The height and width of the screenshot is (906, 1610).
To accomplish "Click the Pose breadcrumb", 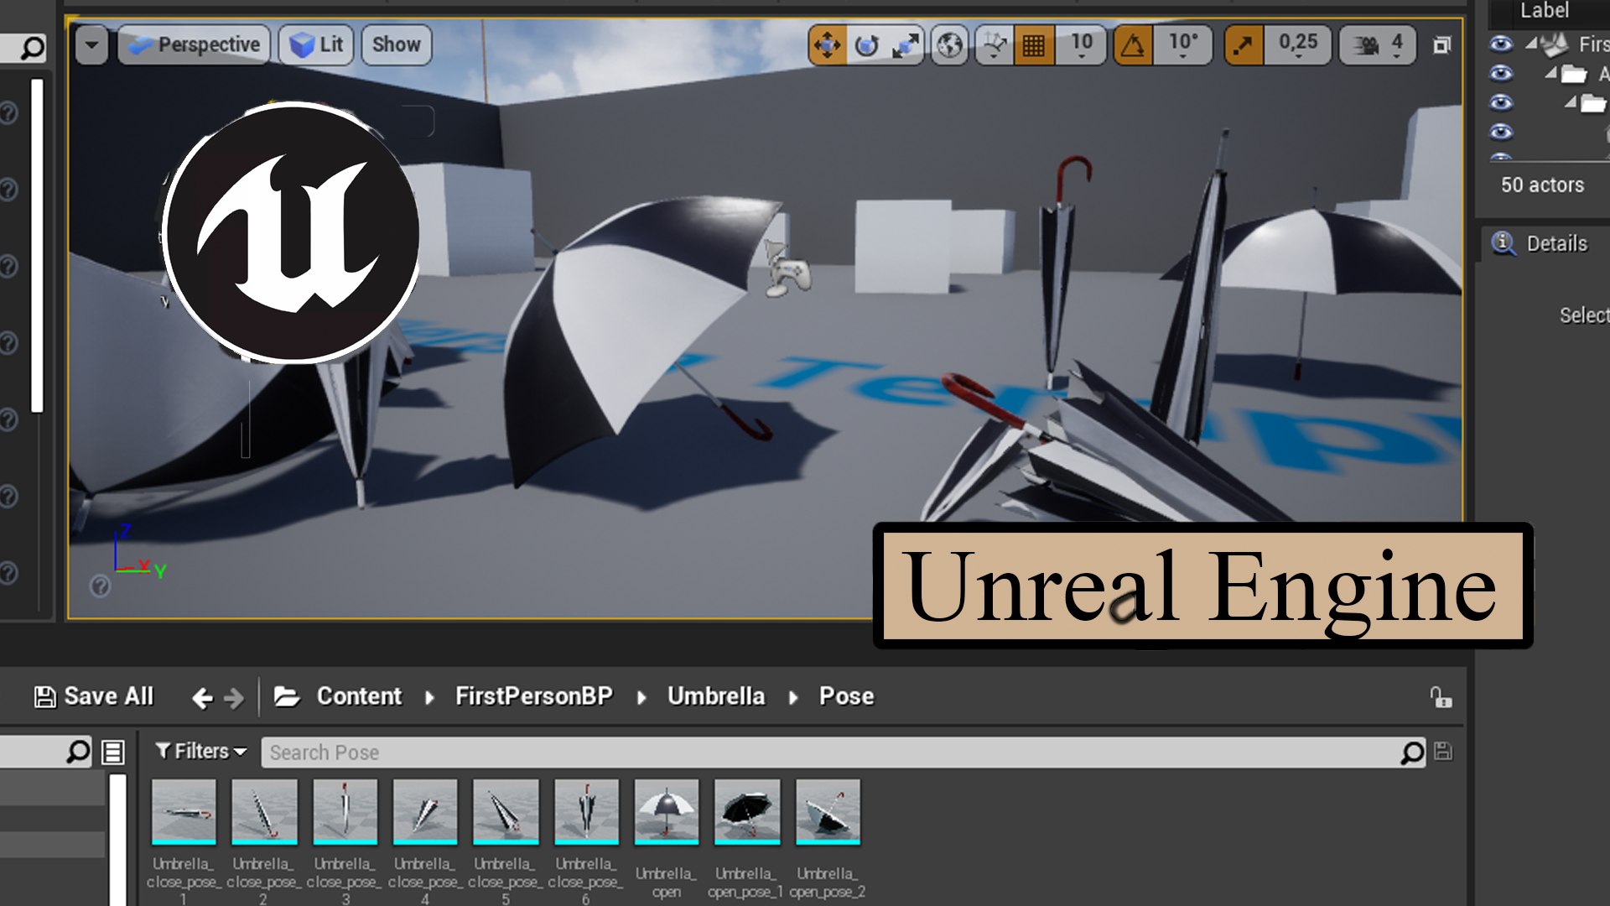I will (846, 696).
